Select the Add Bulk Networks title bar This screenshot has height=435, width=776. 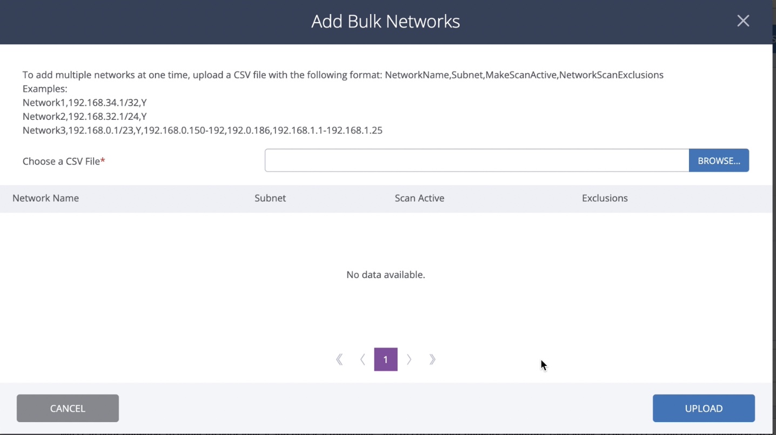[386, 22]
